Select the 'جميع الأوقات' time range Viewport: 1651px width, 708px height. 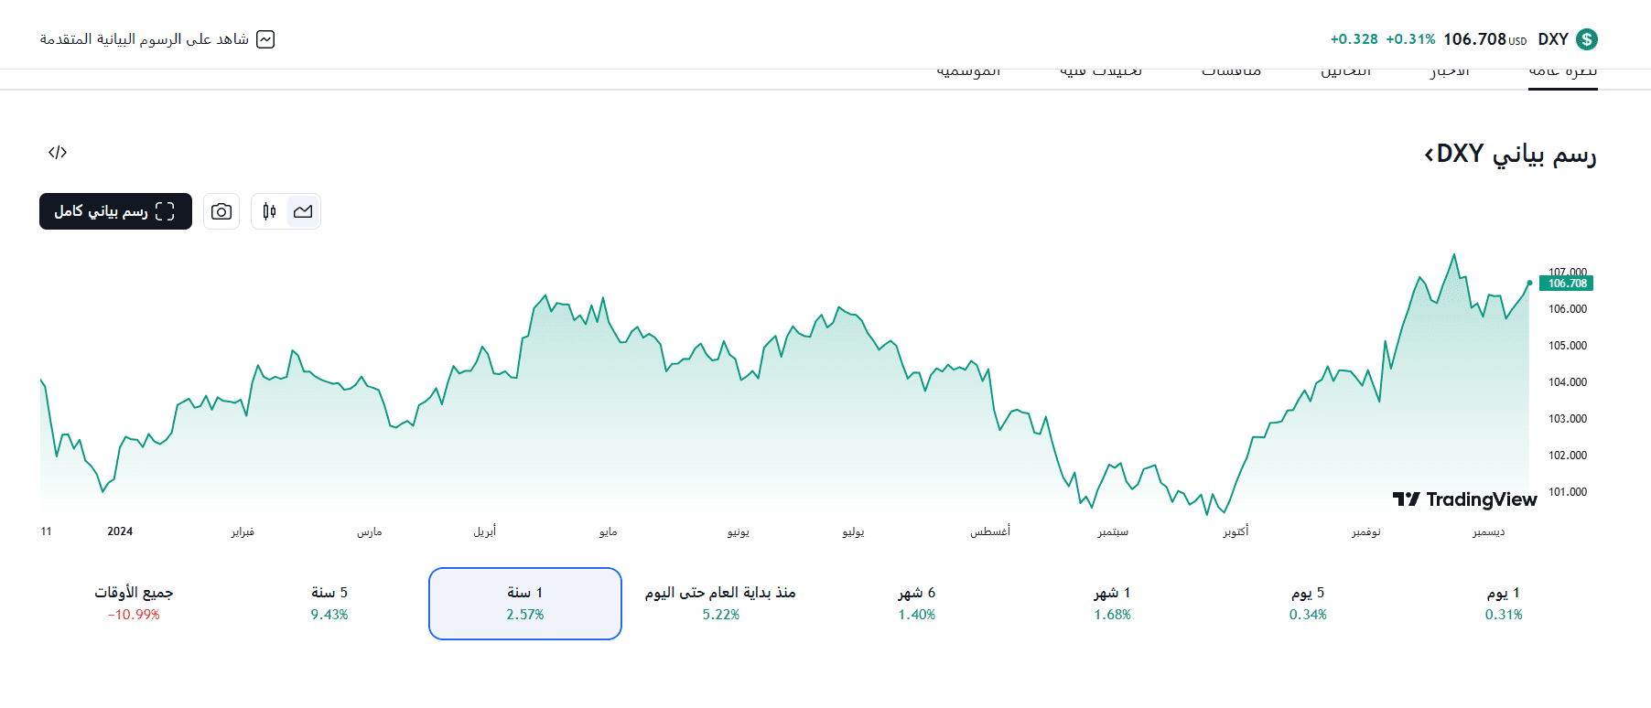tap(134, 604)
